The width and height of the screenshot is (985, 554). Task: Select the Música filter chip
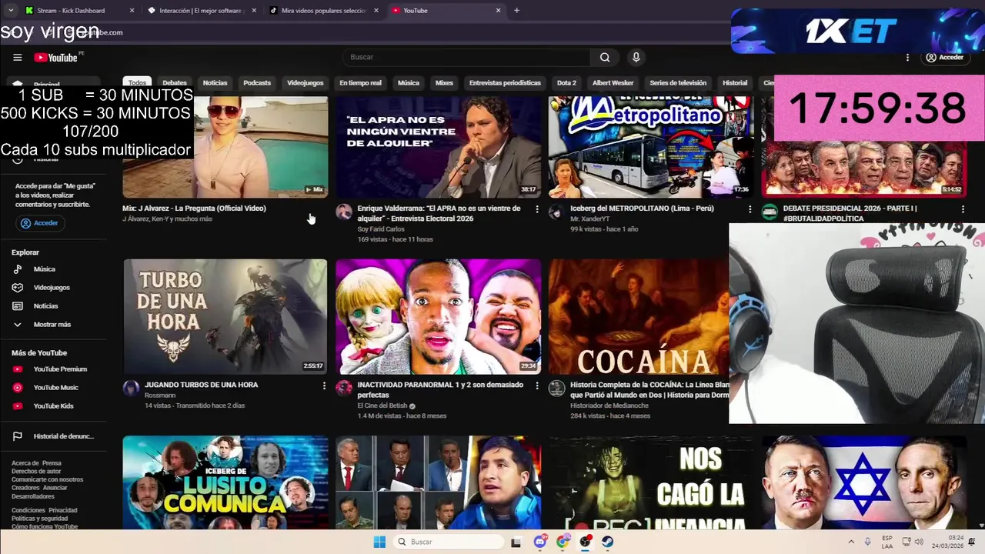tap(408, 82)
